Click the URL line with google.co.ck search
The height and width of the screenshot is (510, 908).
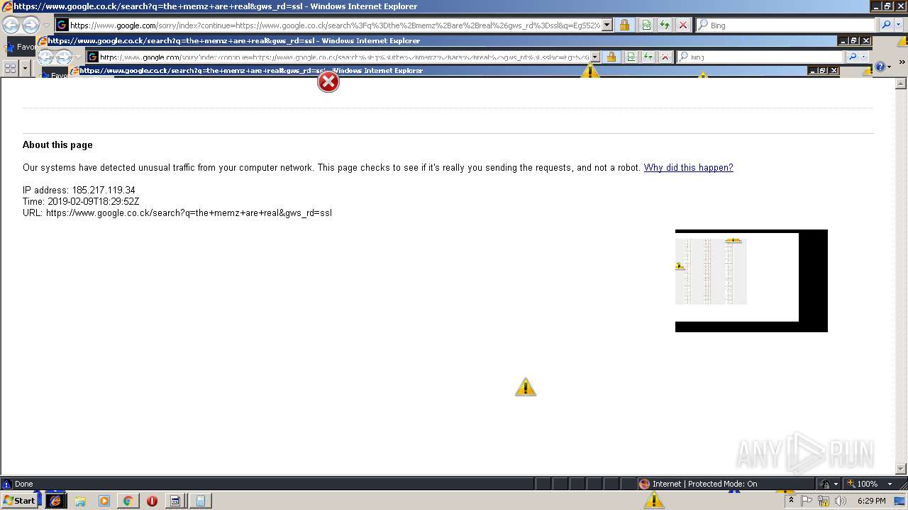click(x=177, y=213)
